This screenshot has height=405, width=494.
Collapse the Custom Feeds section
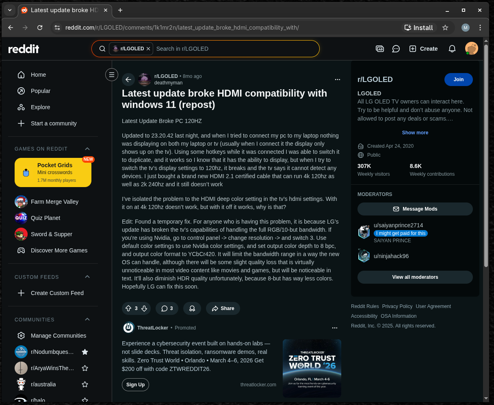87,277
